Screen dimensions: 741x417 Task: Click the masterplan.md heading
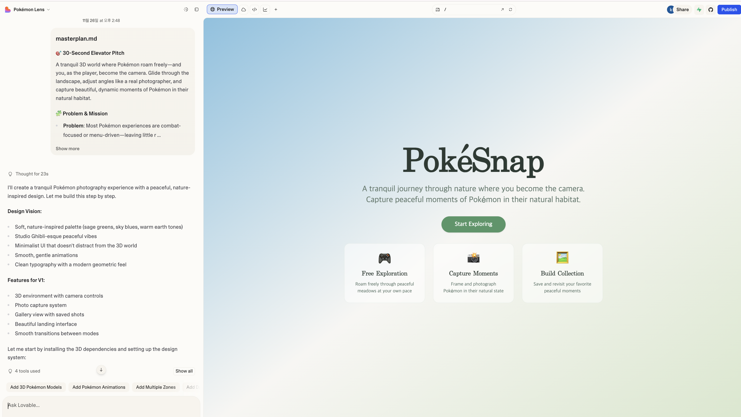coord(76,39)
